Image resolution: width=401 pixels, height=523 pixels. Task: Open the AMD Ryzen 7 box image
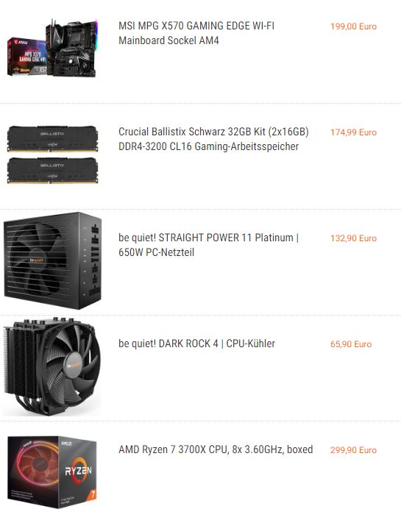tap(52, 472)
